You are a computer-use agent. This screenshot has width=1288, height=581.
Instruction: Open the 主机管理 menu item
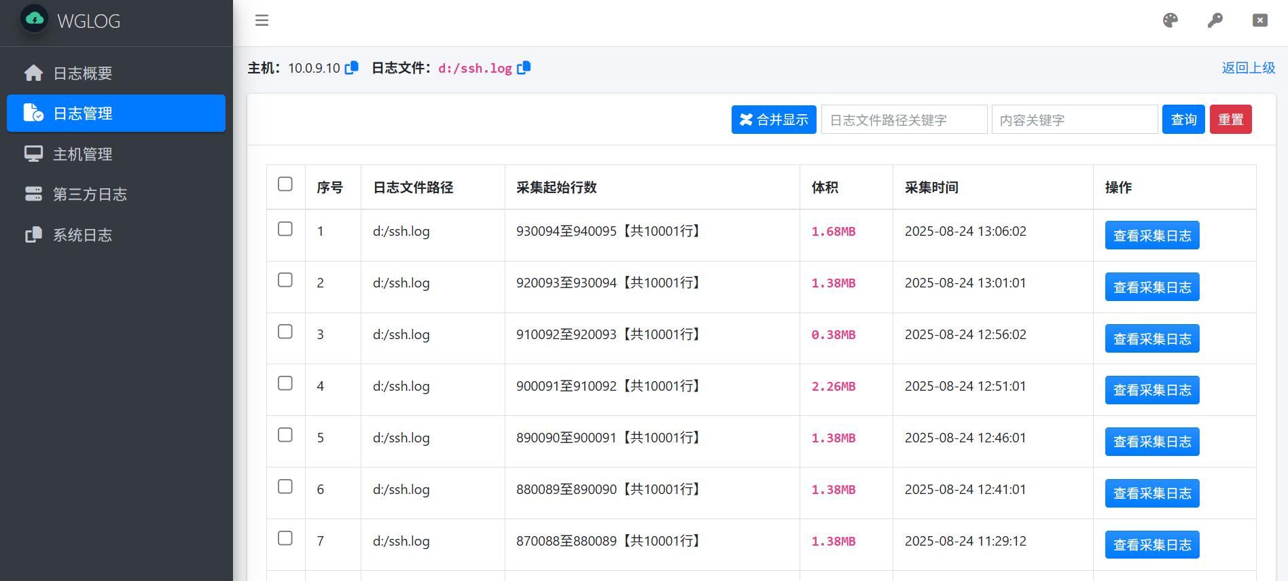click(x=82, y=154)
